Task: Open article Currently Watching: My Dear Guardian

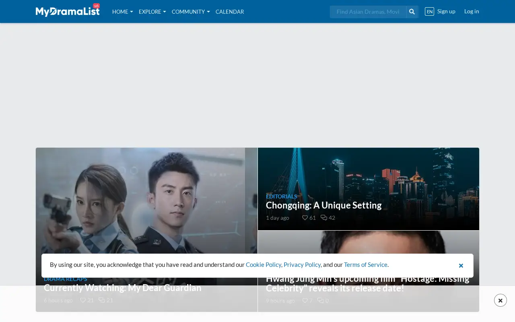Action: pos(123,288)
